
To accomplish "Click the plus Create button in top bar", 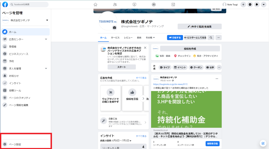I will tap(243, 5).
